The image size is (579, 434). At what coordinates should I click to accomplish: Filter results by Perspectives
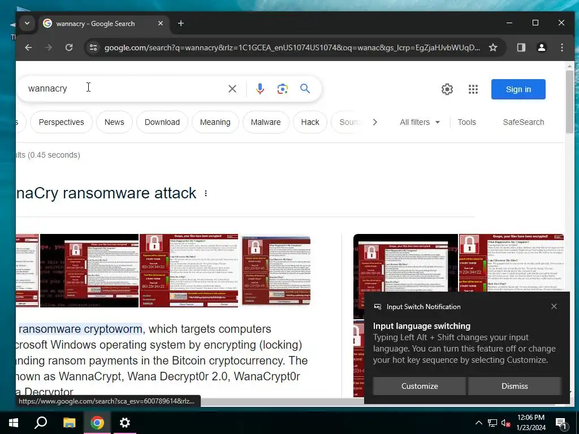[61, 122]
